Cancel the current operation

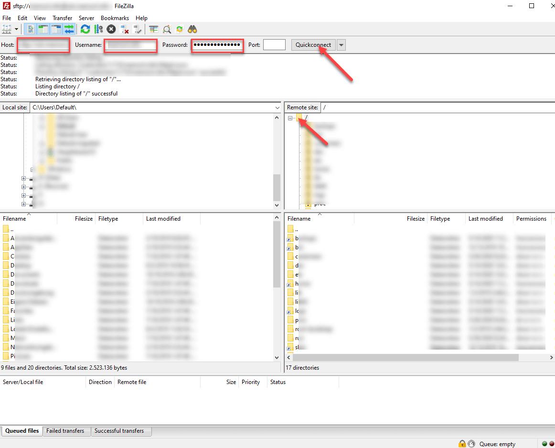pyautogui.click(x=110, y=29)
